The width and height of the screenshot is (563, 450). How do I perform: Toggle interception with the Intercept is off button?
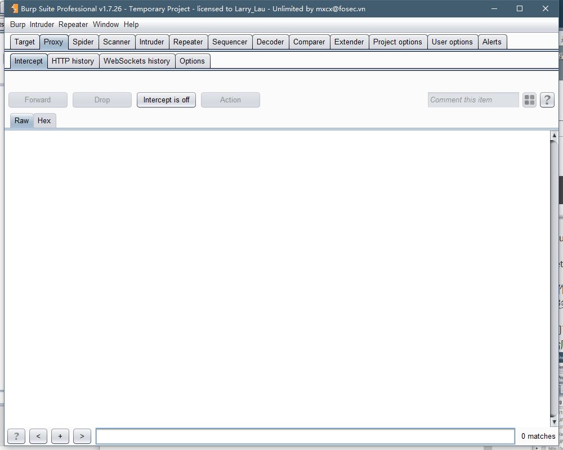166,100
